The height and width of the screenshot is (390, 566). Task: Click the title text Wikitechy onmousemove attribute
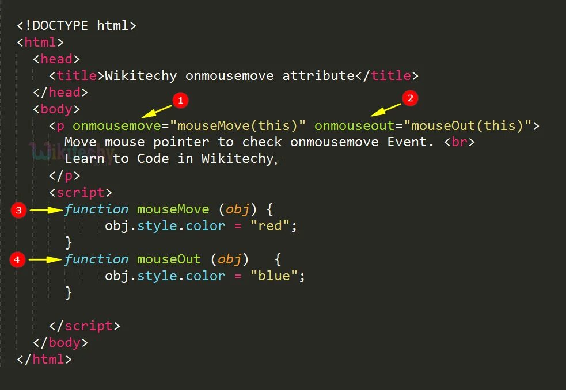point(230,76)
